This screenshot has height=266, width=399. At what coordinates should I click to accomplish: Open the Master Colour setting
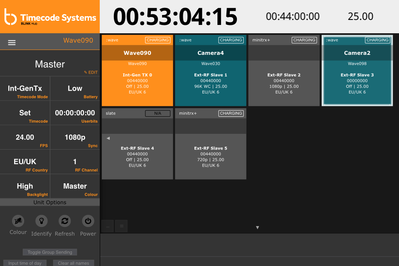(x=75, y=186)
